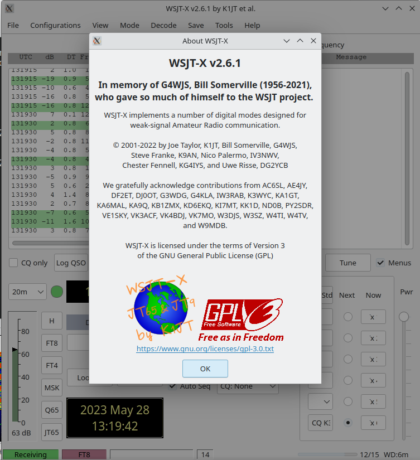The image size is (420, 460).
Task: Click the green round indicator beside 20m
Action: (x=57, y=292)
